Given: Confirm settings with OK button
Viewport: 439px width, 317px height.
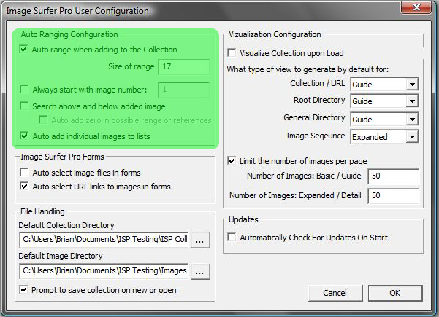Looking at the screenshot, I should (394, 293).
